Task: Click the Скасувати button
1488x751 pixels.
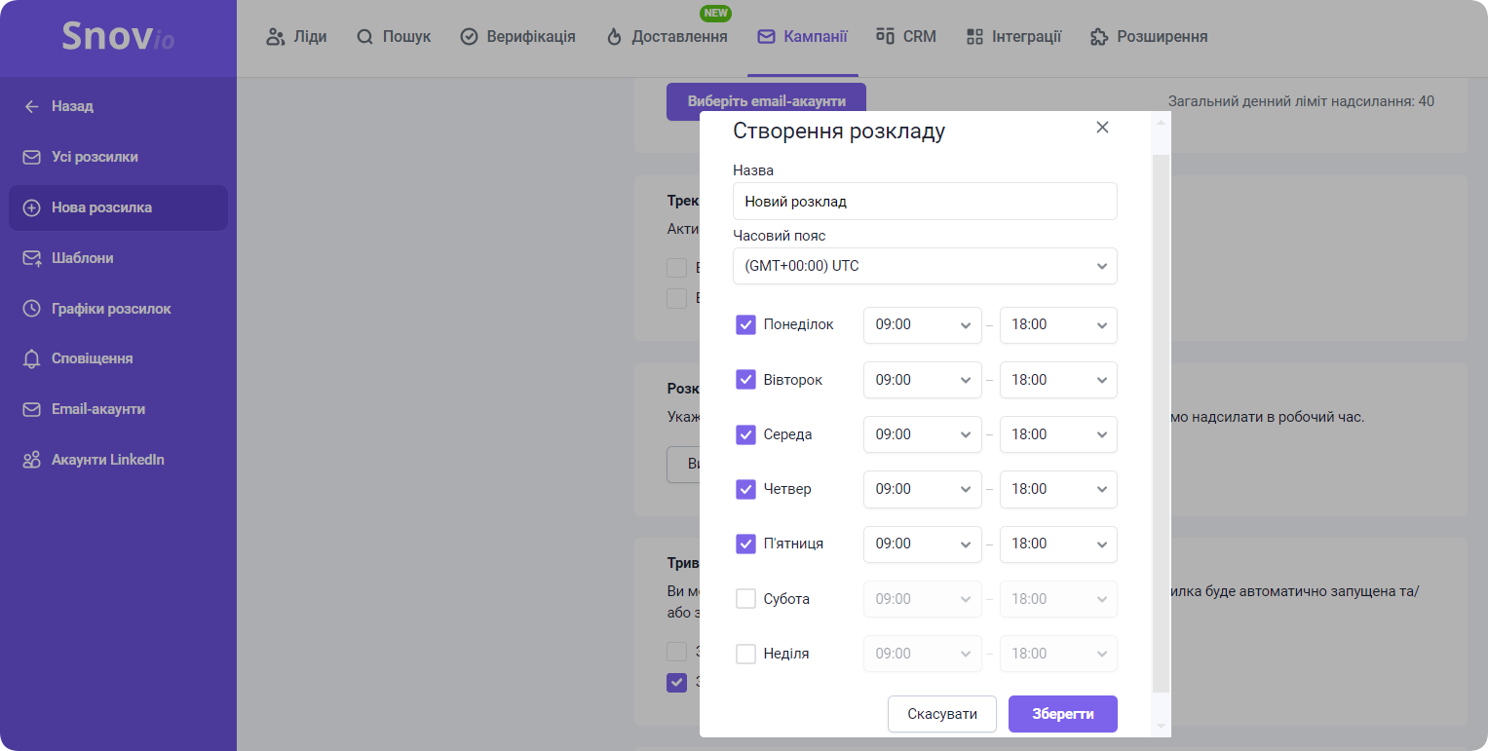Action: tap(942, 714)
